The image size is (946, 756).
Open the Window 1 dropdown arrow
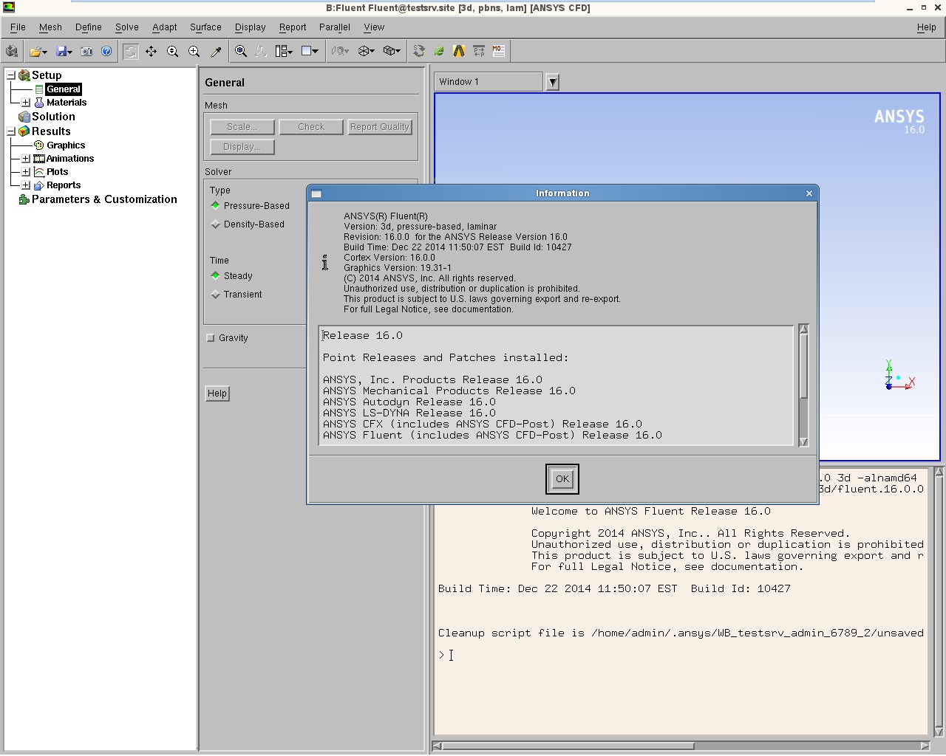[x=552, y=82]
